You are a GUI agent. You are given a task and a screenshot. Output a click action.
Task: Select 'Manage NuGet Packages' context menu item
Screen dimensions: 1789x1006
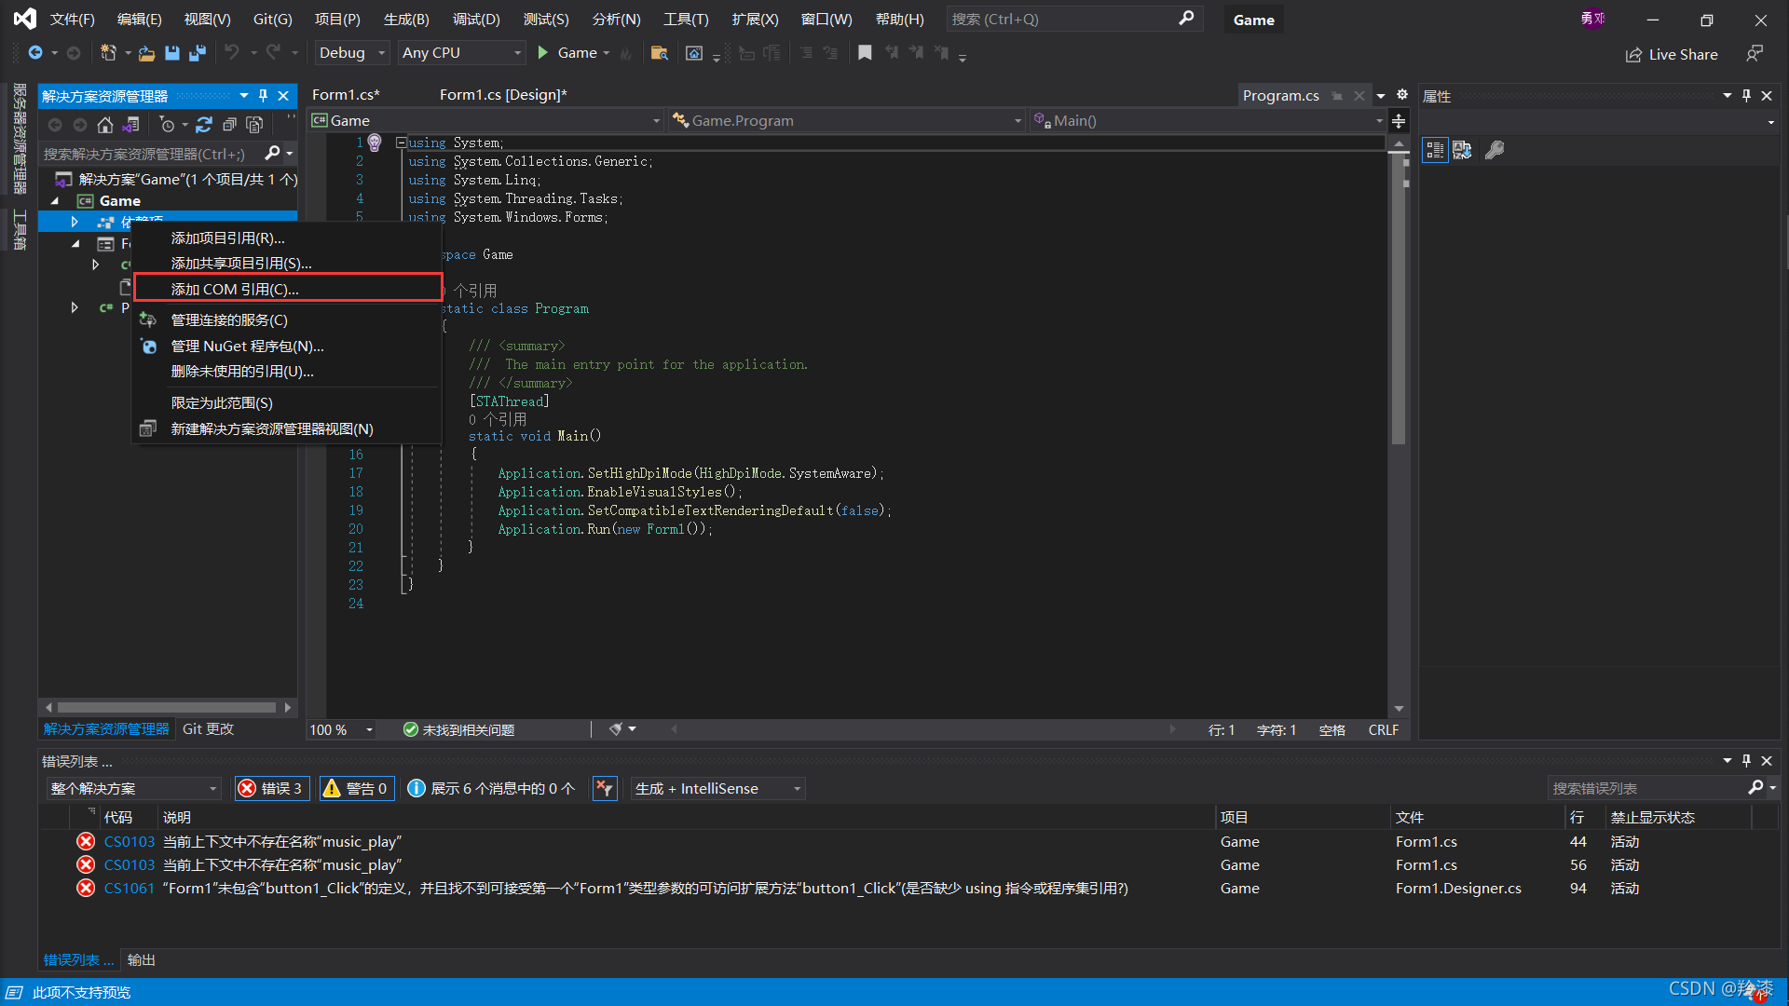click(x=247, y=346)
